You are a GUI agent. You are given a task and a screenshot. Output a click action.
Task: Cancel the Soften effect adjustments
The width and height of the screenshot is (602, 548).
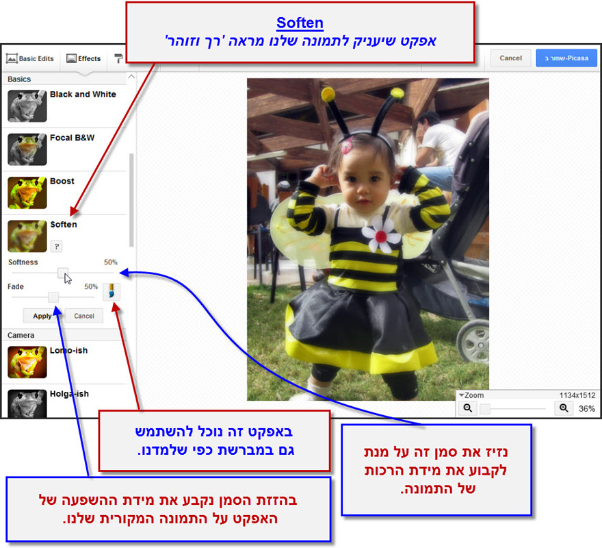[x=85, y=316]
